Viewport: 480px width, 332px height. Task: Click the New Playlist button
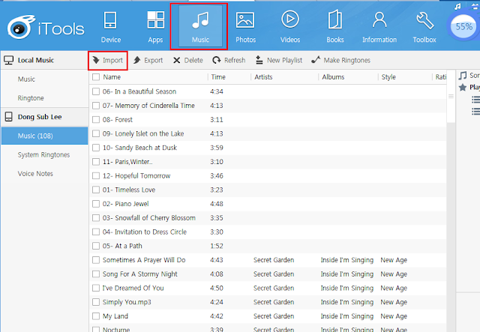click(x=277, y=60)
